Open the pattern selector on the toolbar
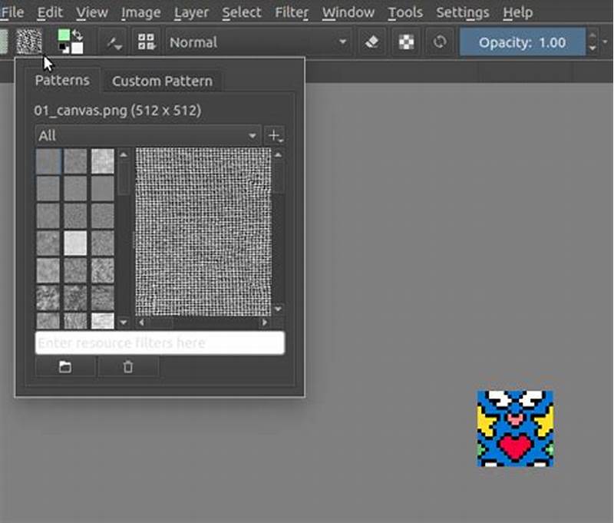614x523 pixels. pyautogui.click(x=28, y=42)
